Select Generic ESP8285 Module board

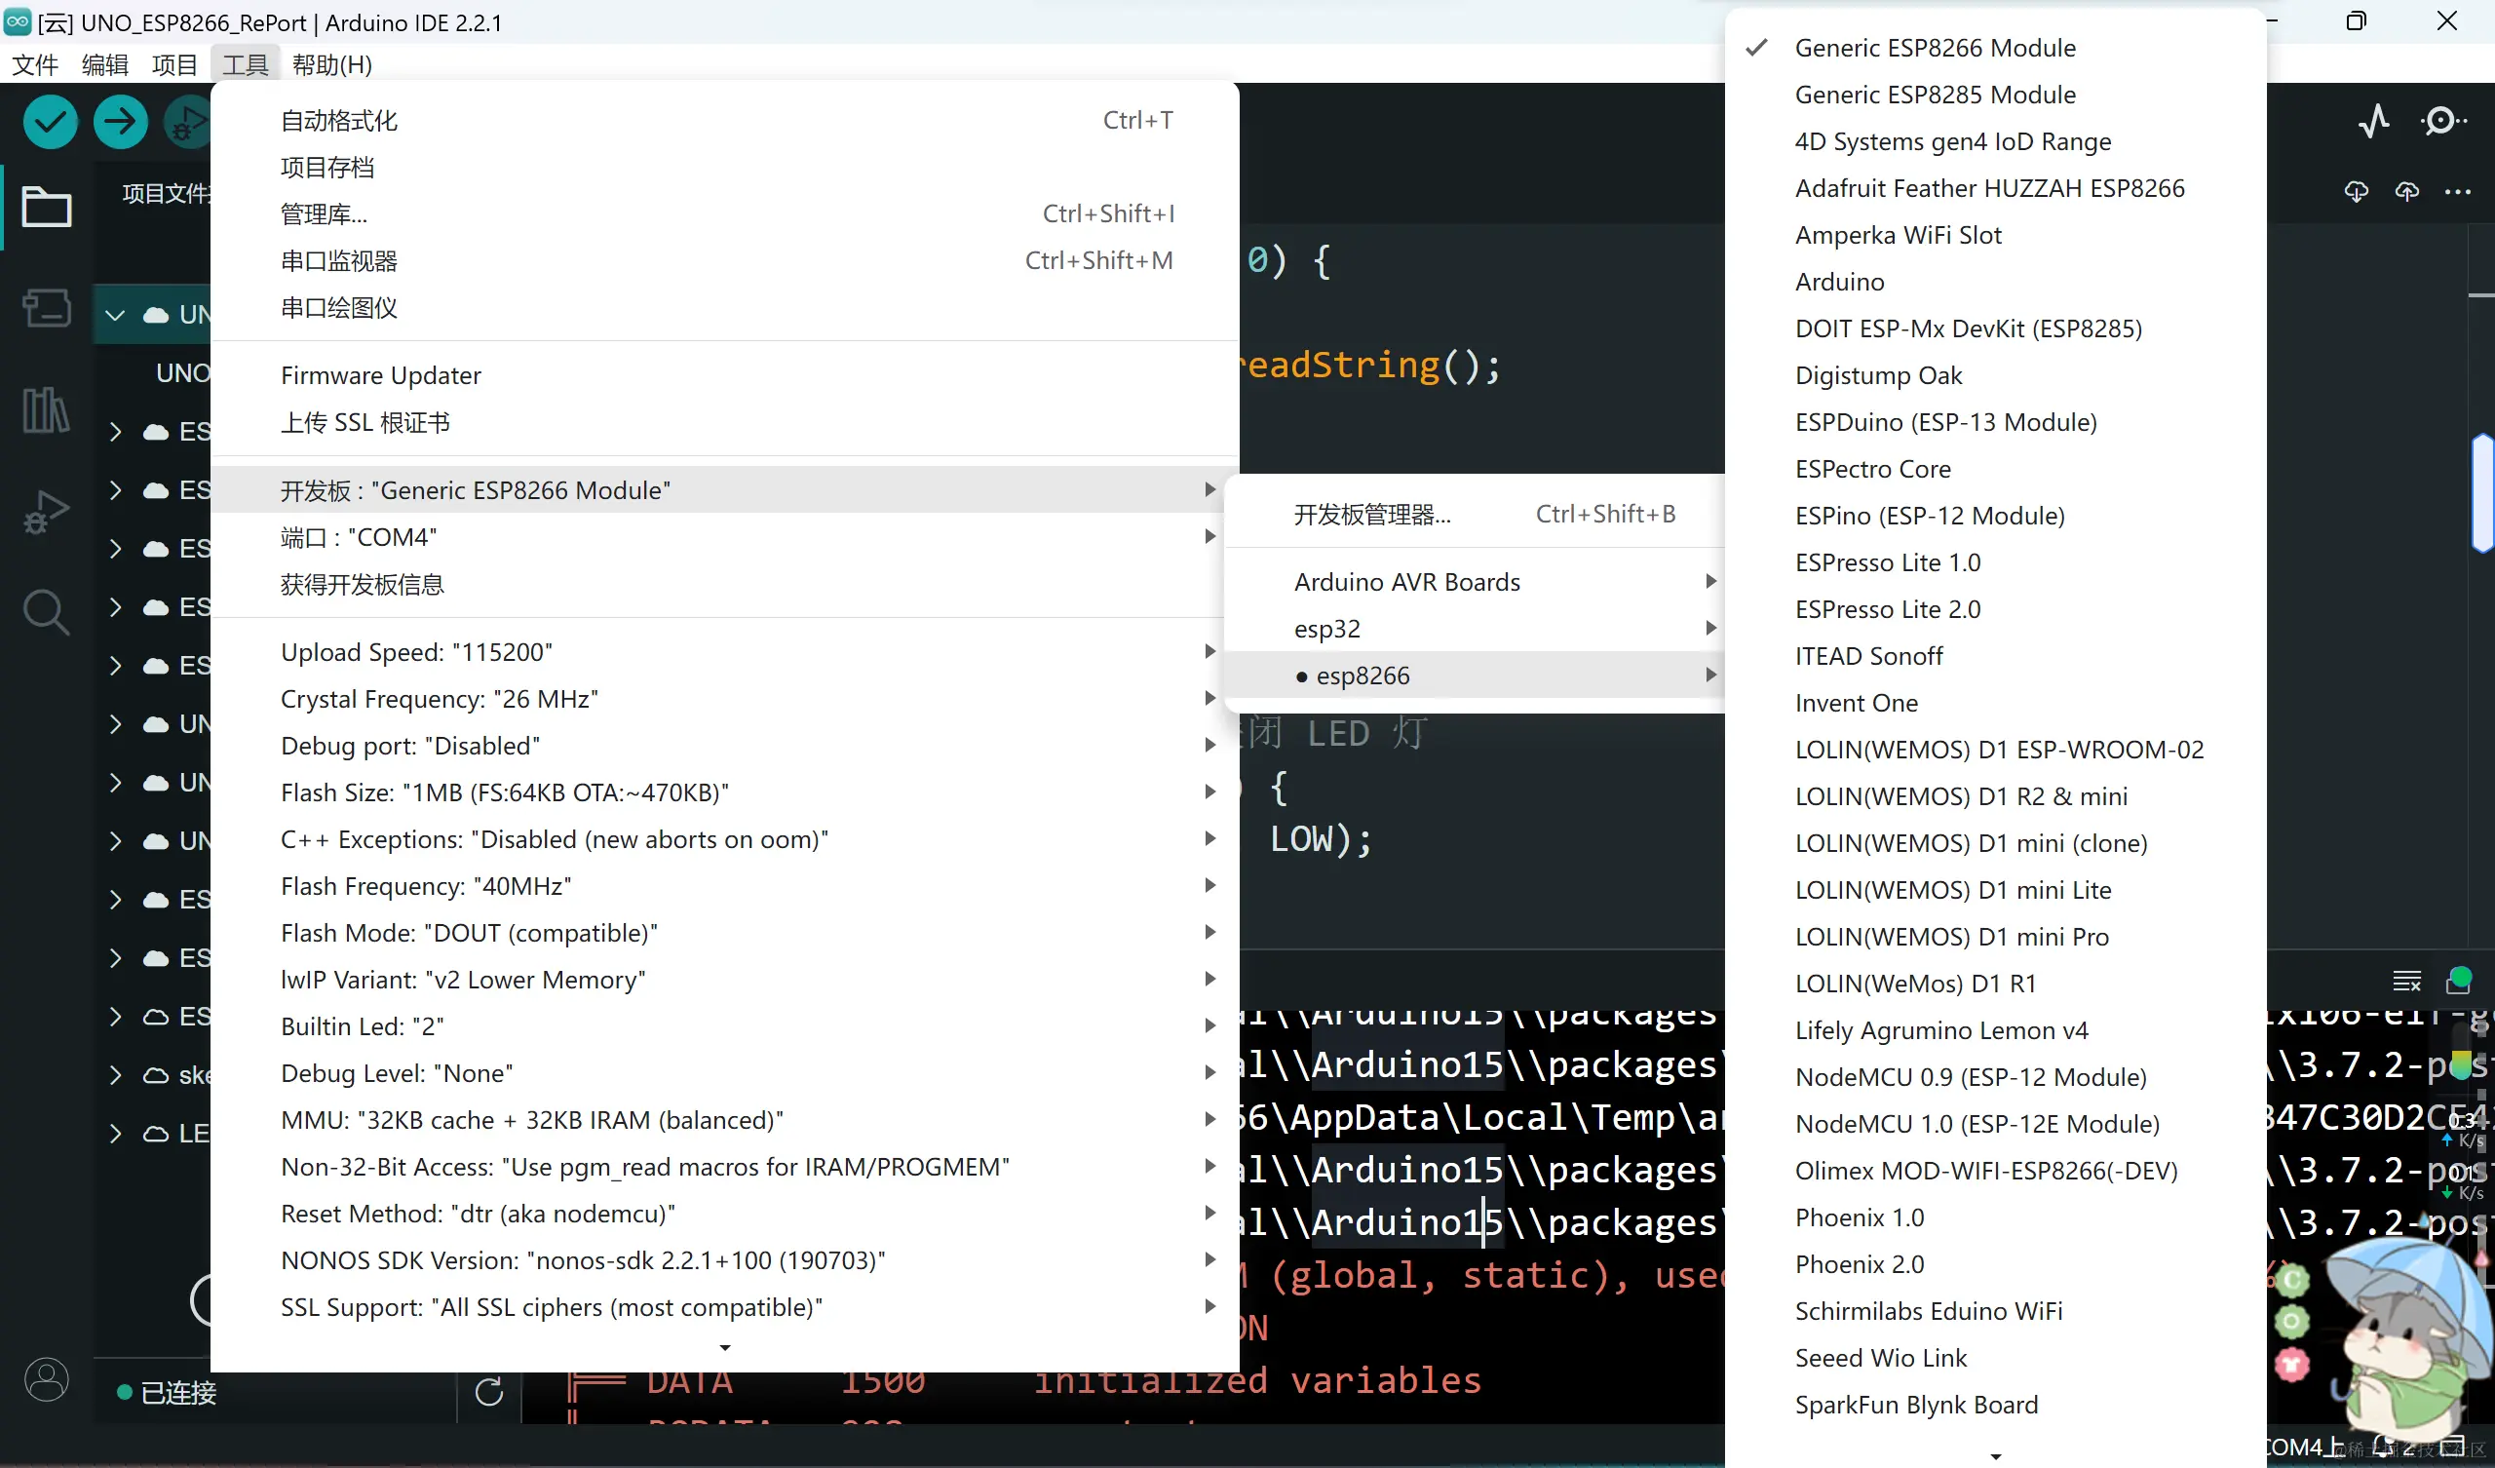[1995, 95]
